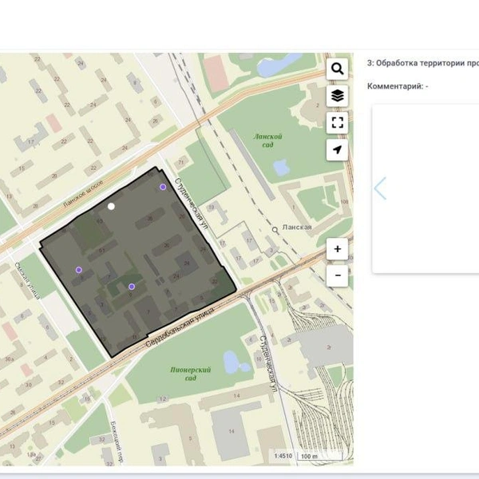Viewport: 479px width, 479px height.
Task: Select the white point marker in zone
Action: (111, 207)
